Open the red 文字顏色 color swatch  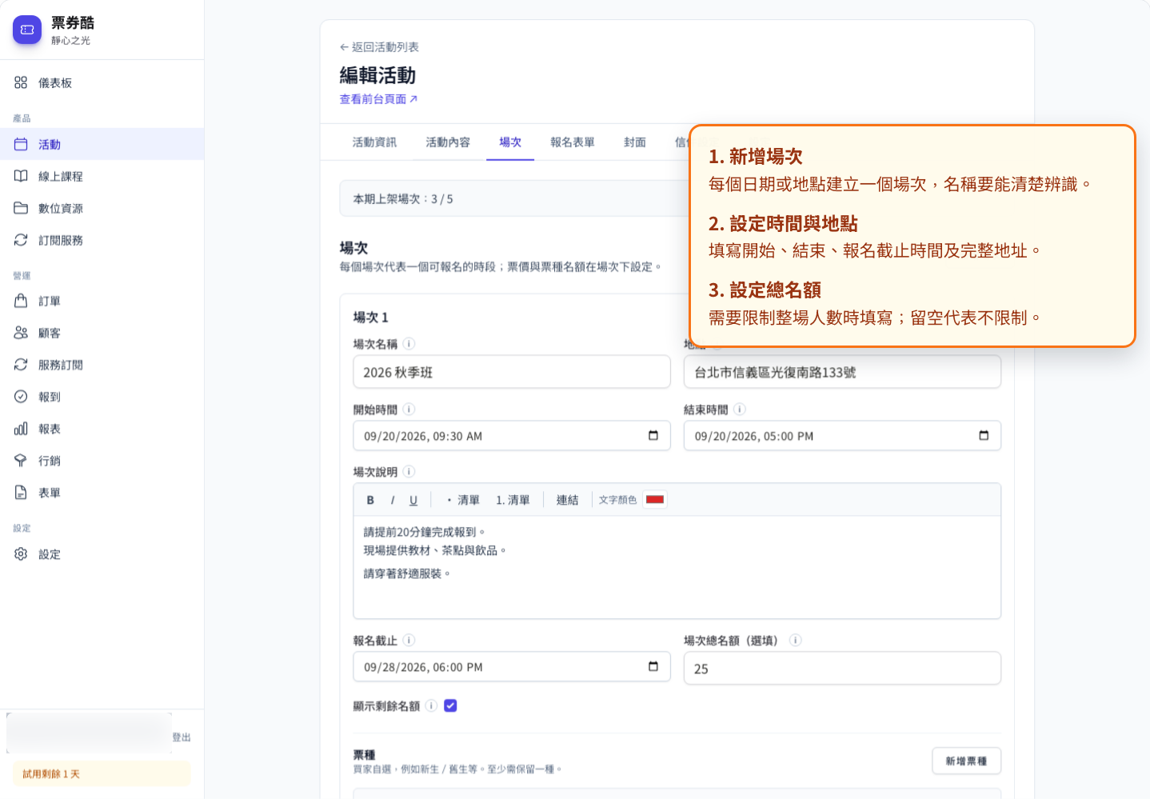tap(655, 500)
